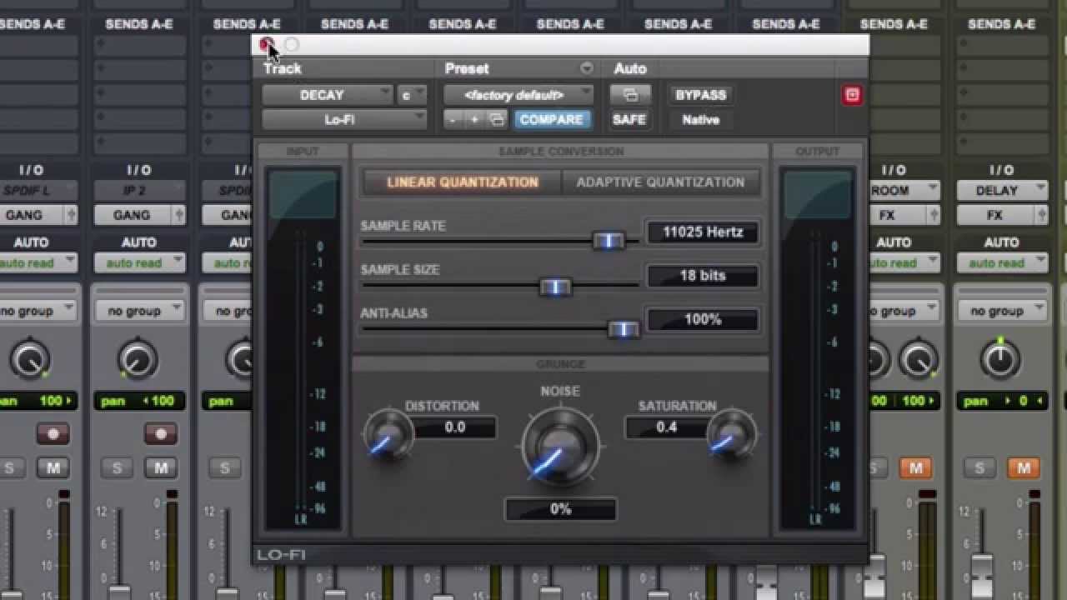Select the Linear Quantization tab
Image resolution: width=1067 pixels, height=600 pixels.
click(x=462, y=182)
